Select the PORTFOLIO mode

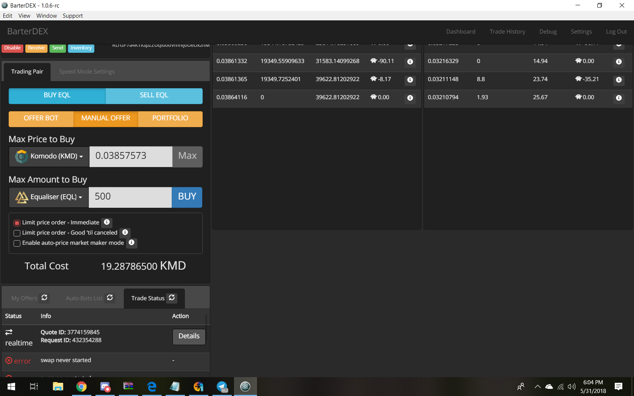pos(170,118)
